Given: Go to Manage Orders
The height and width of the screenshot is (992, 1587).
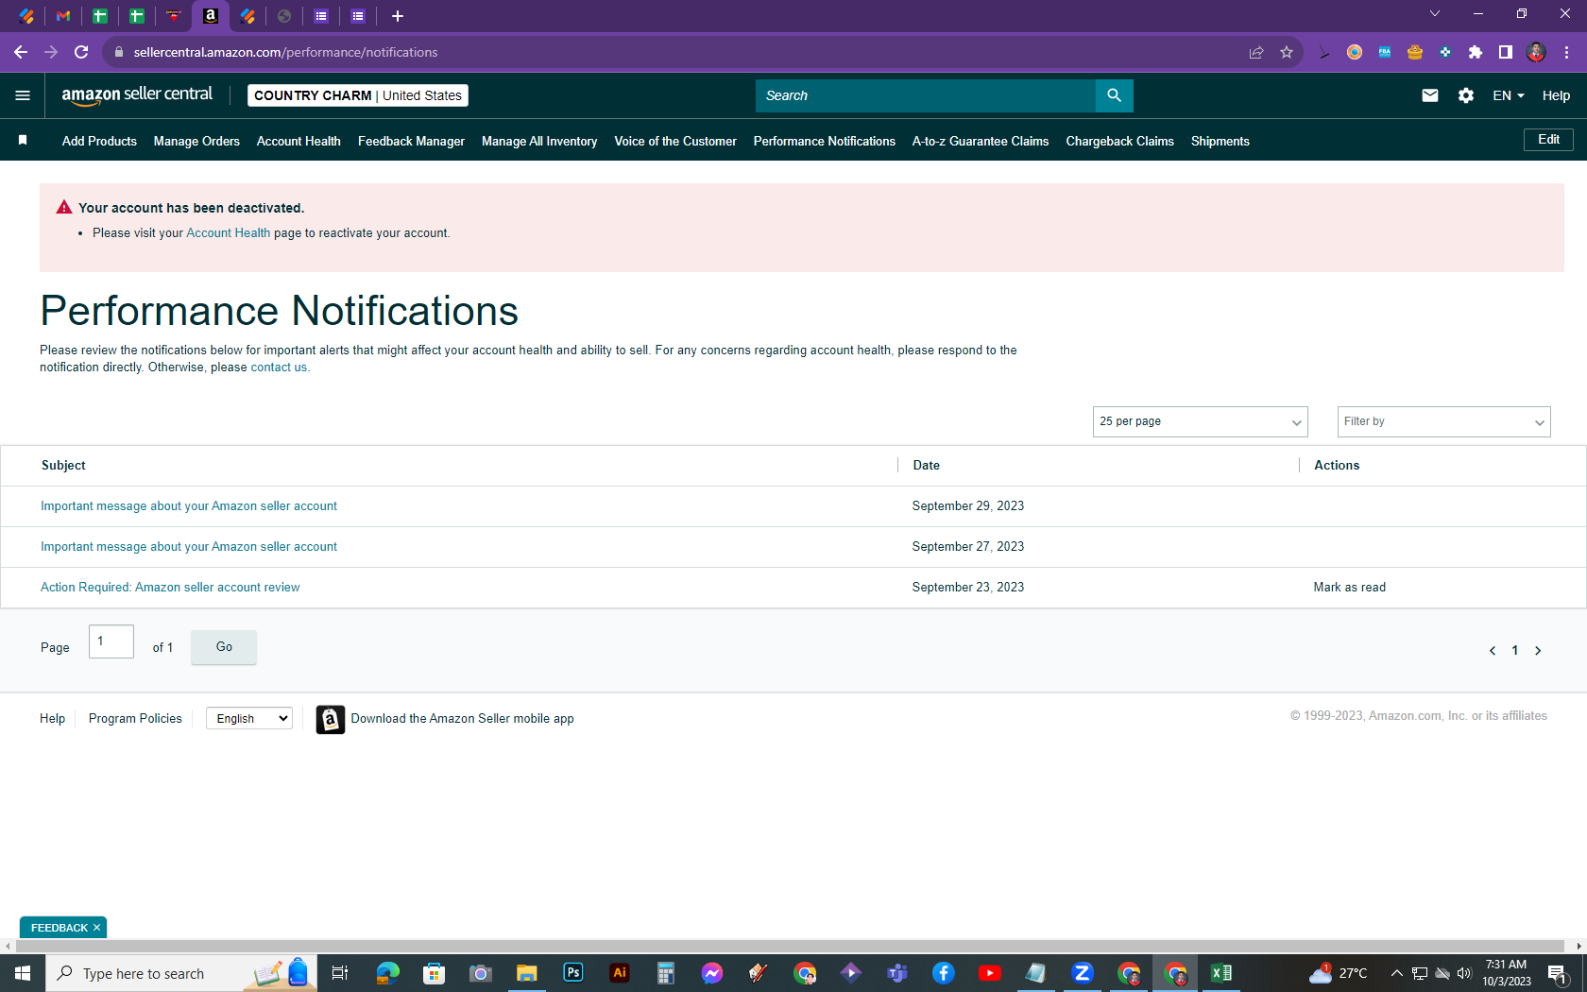Looking at the screenshot, I should click(196, 141).
